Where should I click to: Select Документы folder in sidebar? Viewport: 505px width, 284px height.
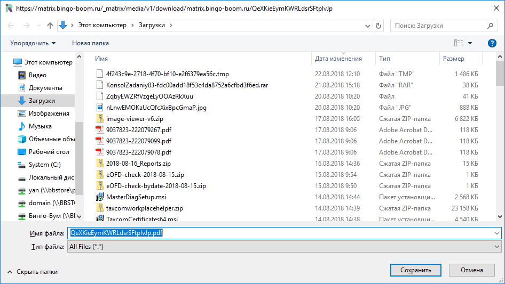click(40, 88)
